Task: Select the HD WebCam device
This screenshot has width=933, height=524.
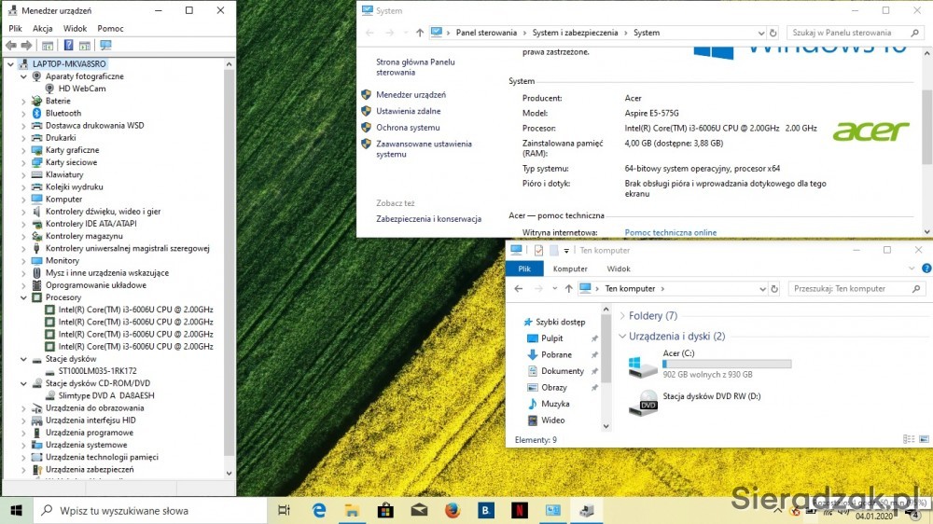Action: 81,89
